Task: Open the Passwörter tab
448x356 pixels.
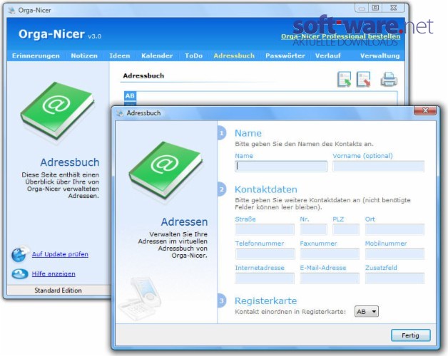Action: point(285,56)
